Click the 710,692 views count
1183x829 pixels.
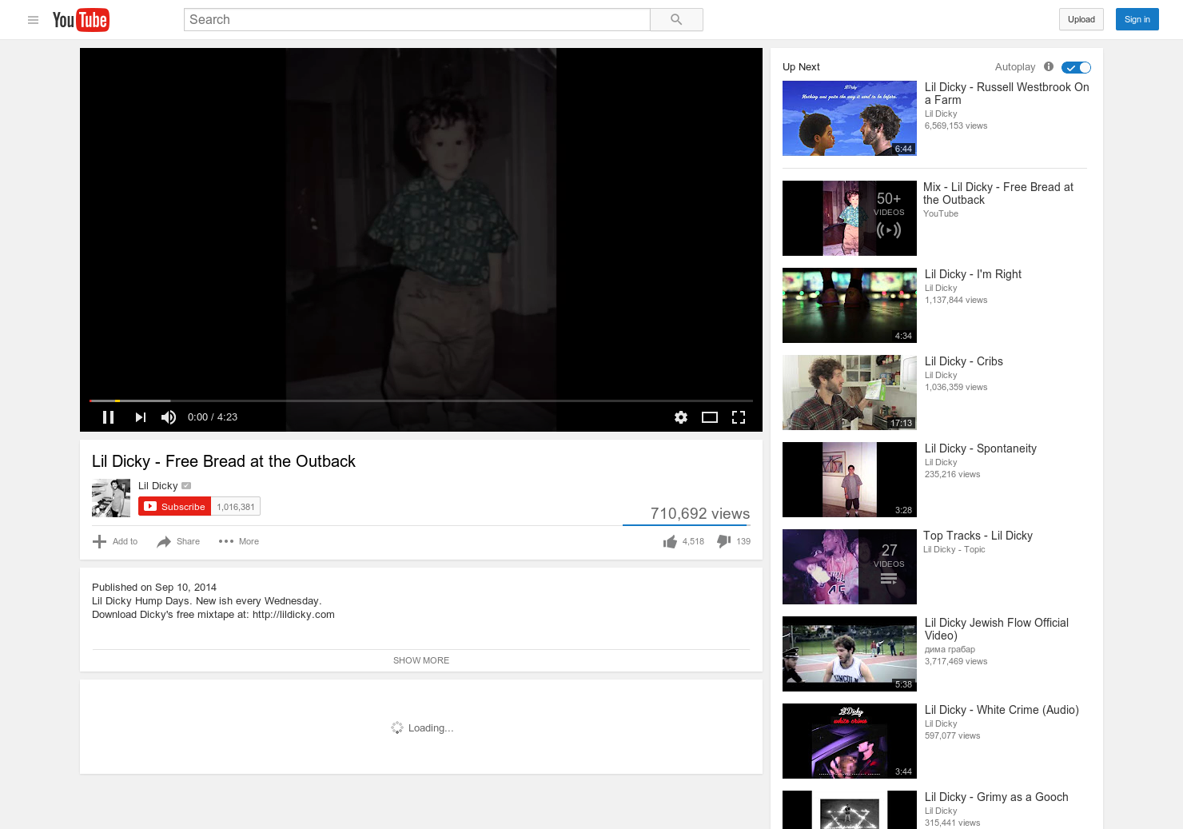tap(700, 513)
